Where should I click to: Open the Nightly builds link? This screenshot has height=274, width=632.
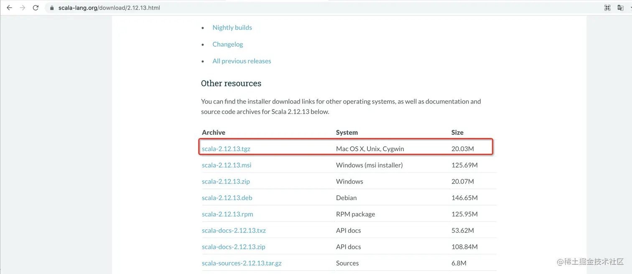pyautogui.click(x=232, y=28)
